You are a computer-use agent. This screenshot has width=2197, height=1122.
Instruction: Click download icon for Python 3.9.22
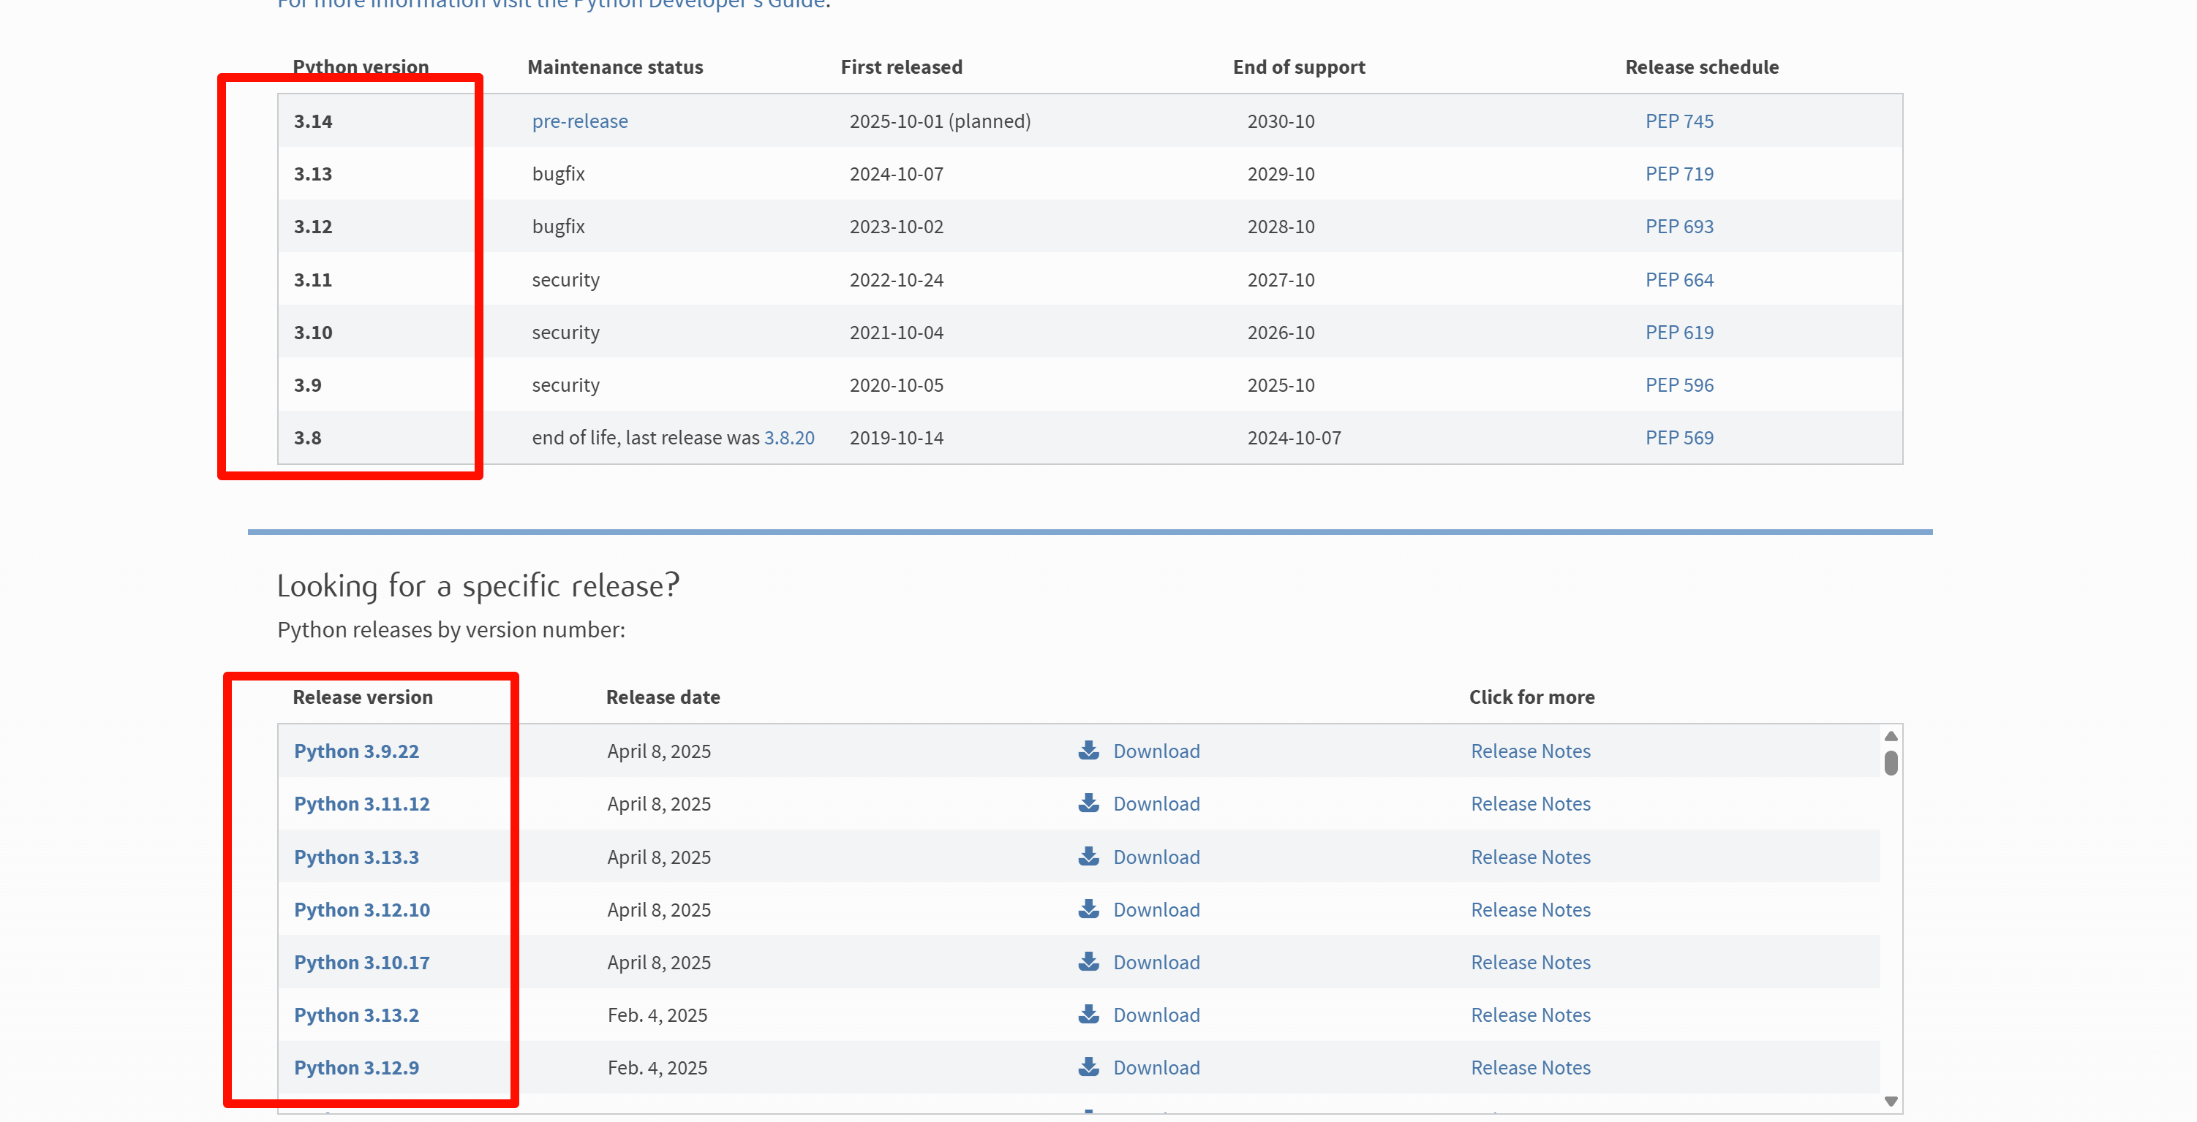(1088, 750)
